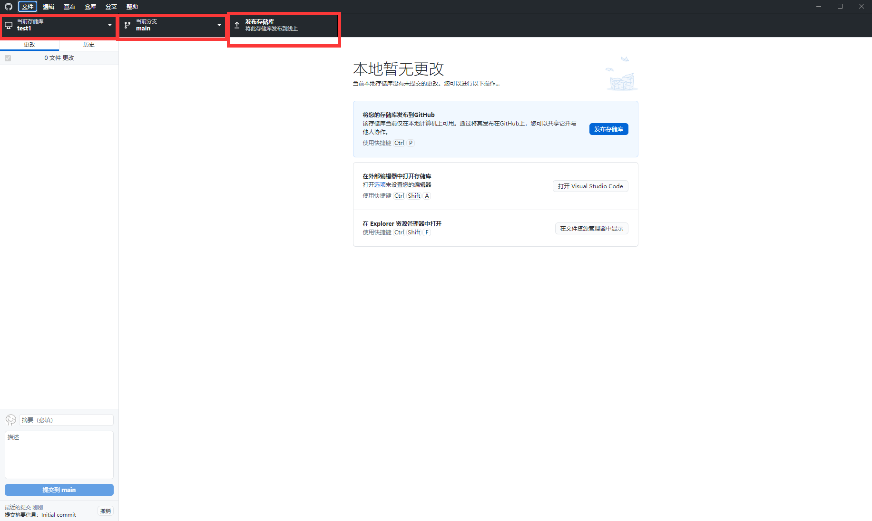
Task: Click the monitor icon in repository selector
Action: click(8, 25)
